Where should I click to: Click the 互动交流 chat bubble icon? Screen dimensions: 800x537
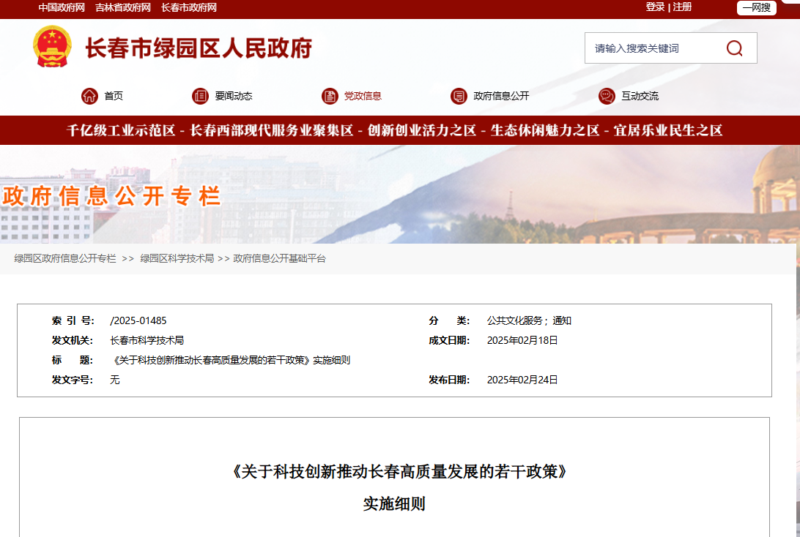(606, 95)
